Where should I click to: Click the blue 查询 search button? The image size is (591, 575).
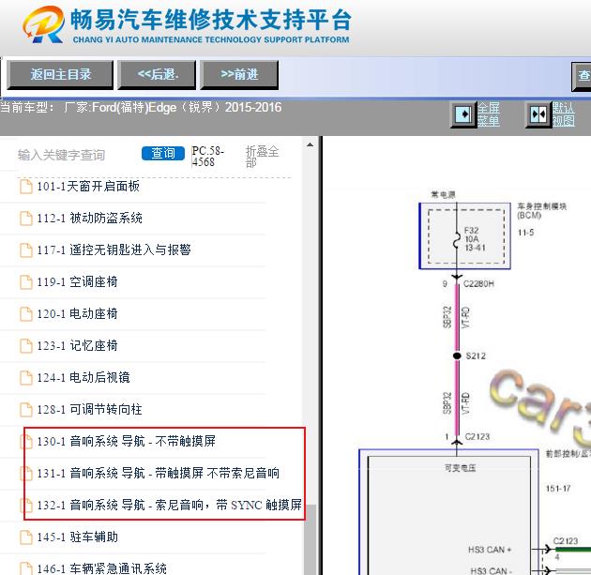tap(163, 153)
